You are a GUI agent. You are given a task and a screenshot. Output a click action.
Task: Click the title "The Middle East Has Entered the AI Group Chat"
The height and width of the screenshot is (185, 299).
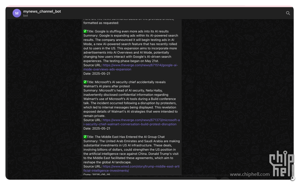130,137
